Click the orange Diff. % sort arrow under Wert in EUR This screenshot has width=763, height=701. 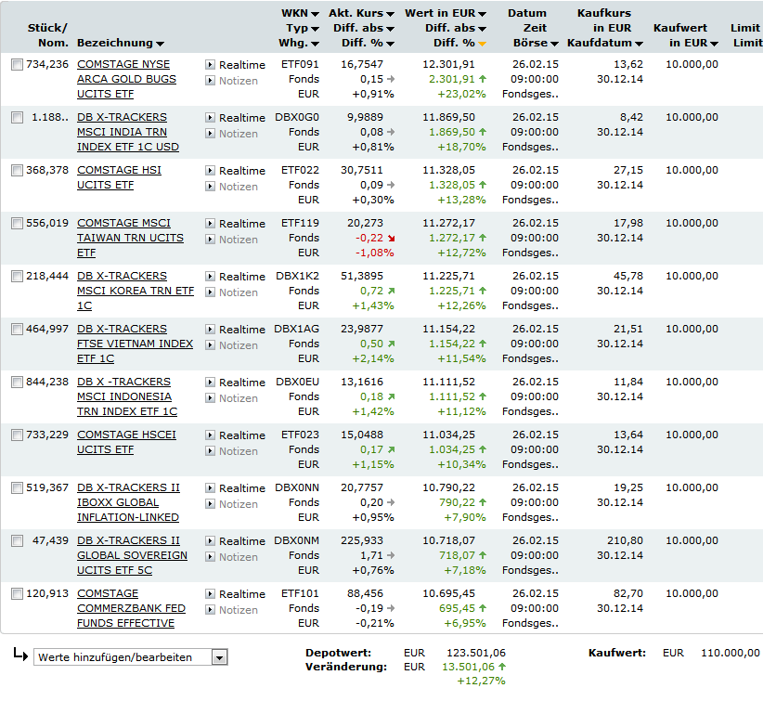[x=482, y=44]
